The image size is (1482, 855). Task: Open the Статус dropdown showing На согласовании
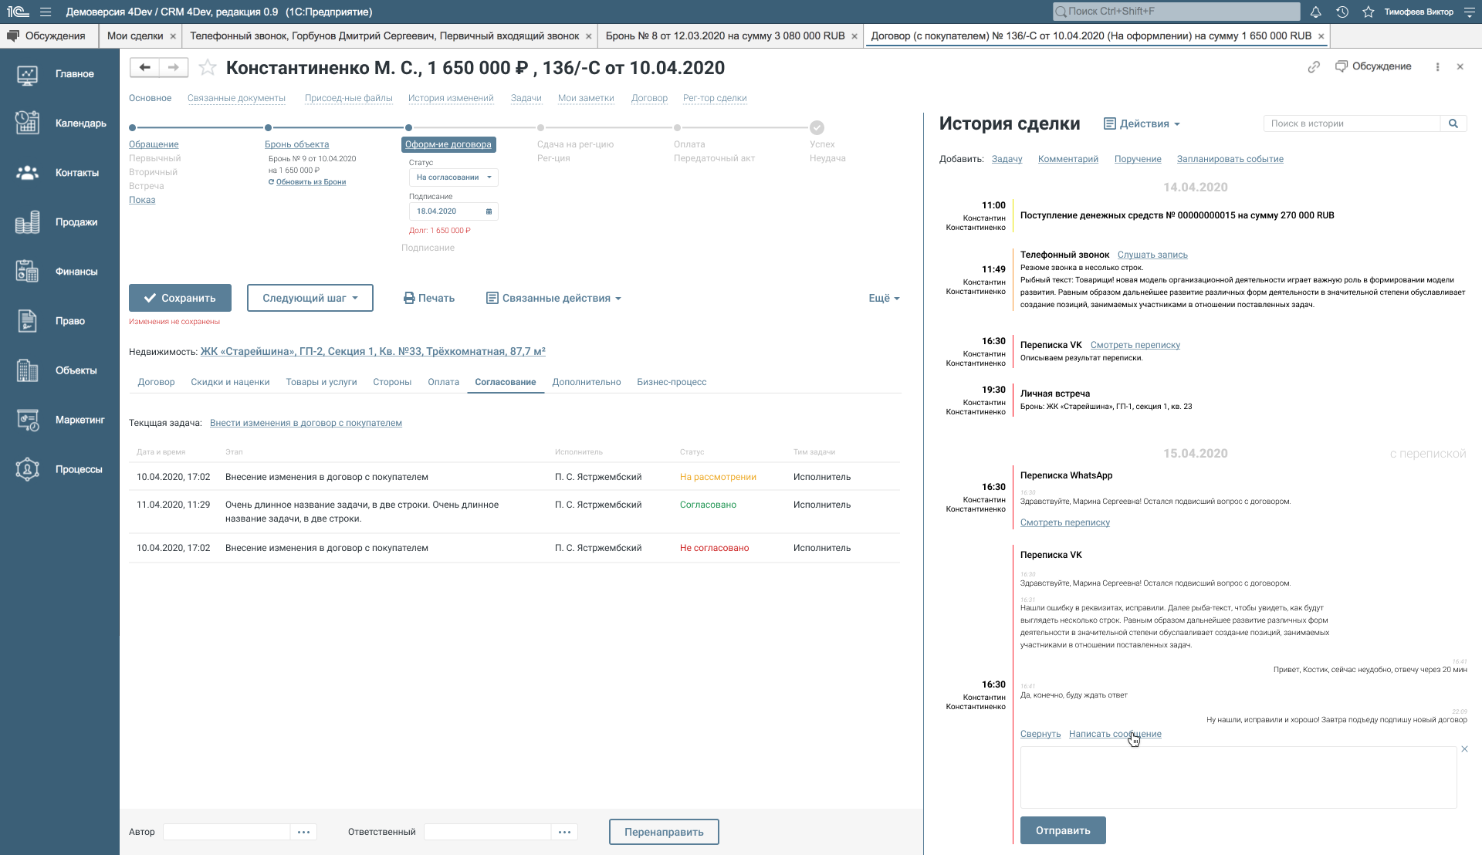(453, 177)
